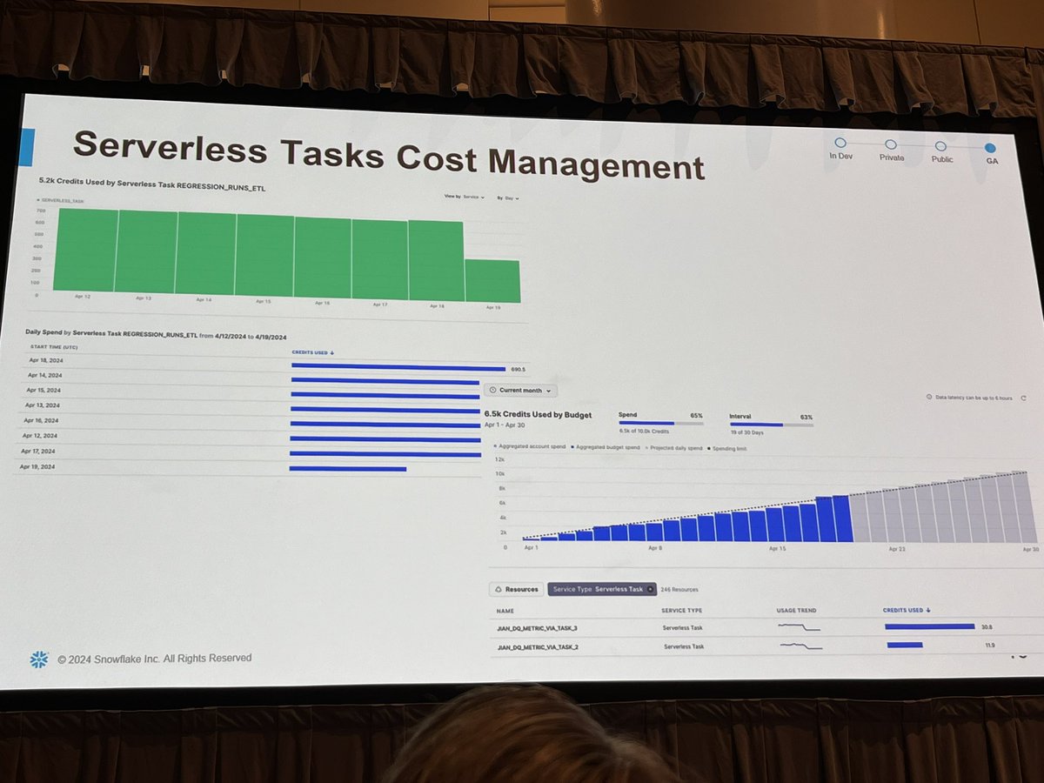Click usage trend sparkline for JIAN_DQ_METRIC_VIA_TASK_2
This screenshot has height=783, width=1044.
[800, 646]
